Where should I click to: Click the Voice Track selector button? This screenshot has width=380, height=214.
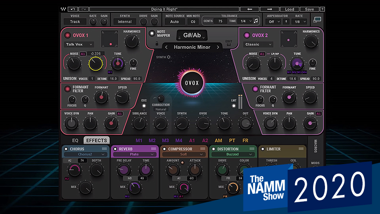[75, 21]
